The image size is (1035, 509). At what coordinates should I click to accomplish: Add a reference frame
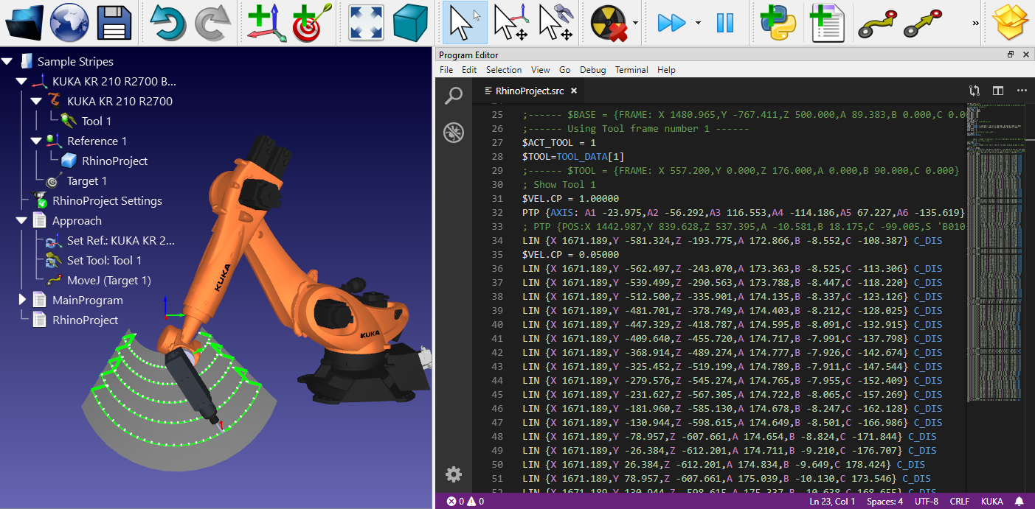(x=267, y=22)
